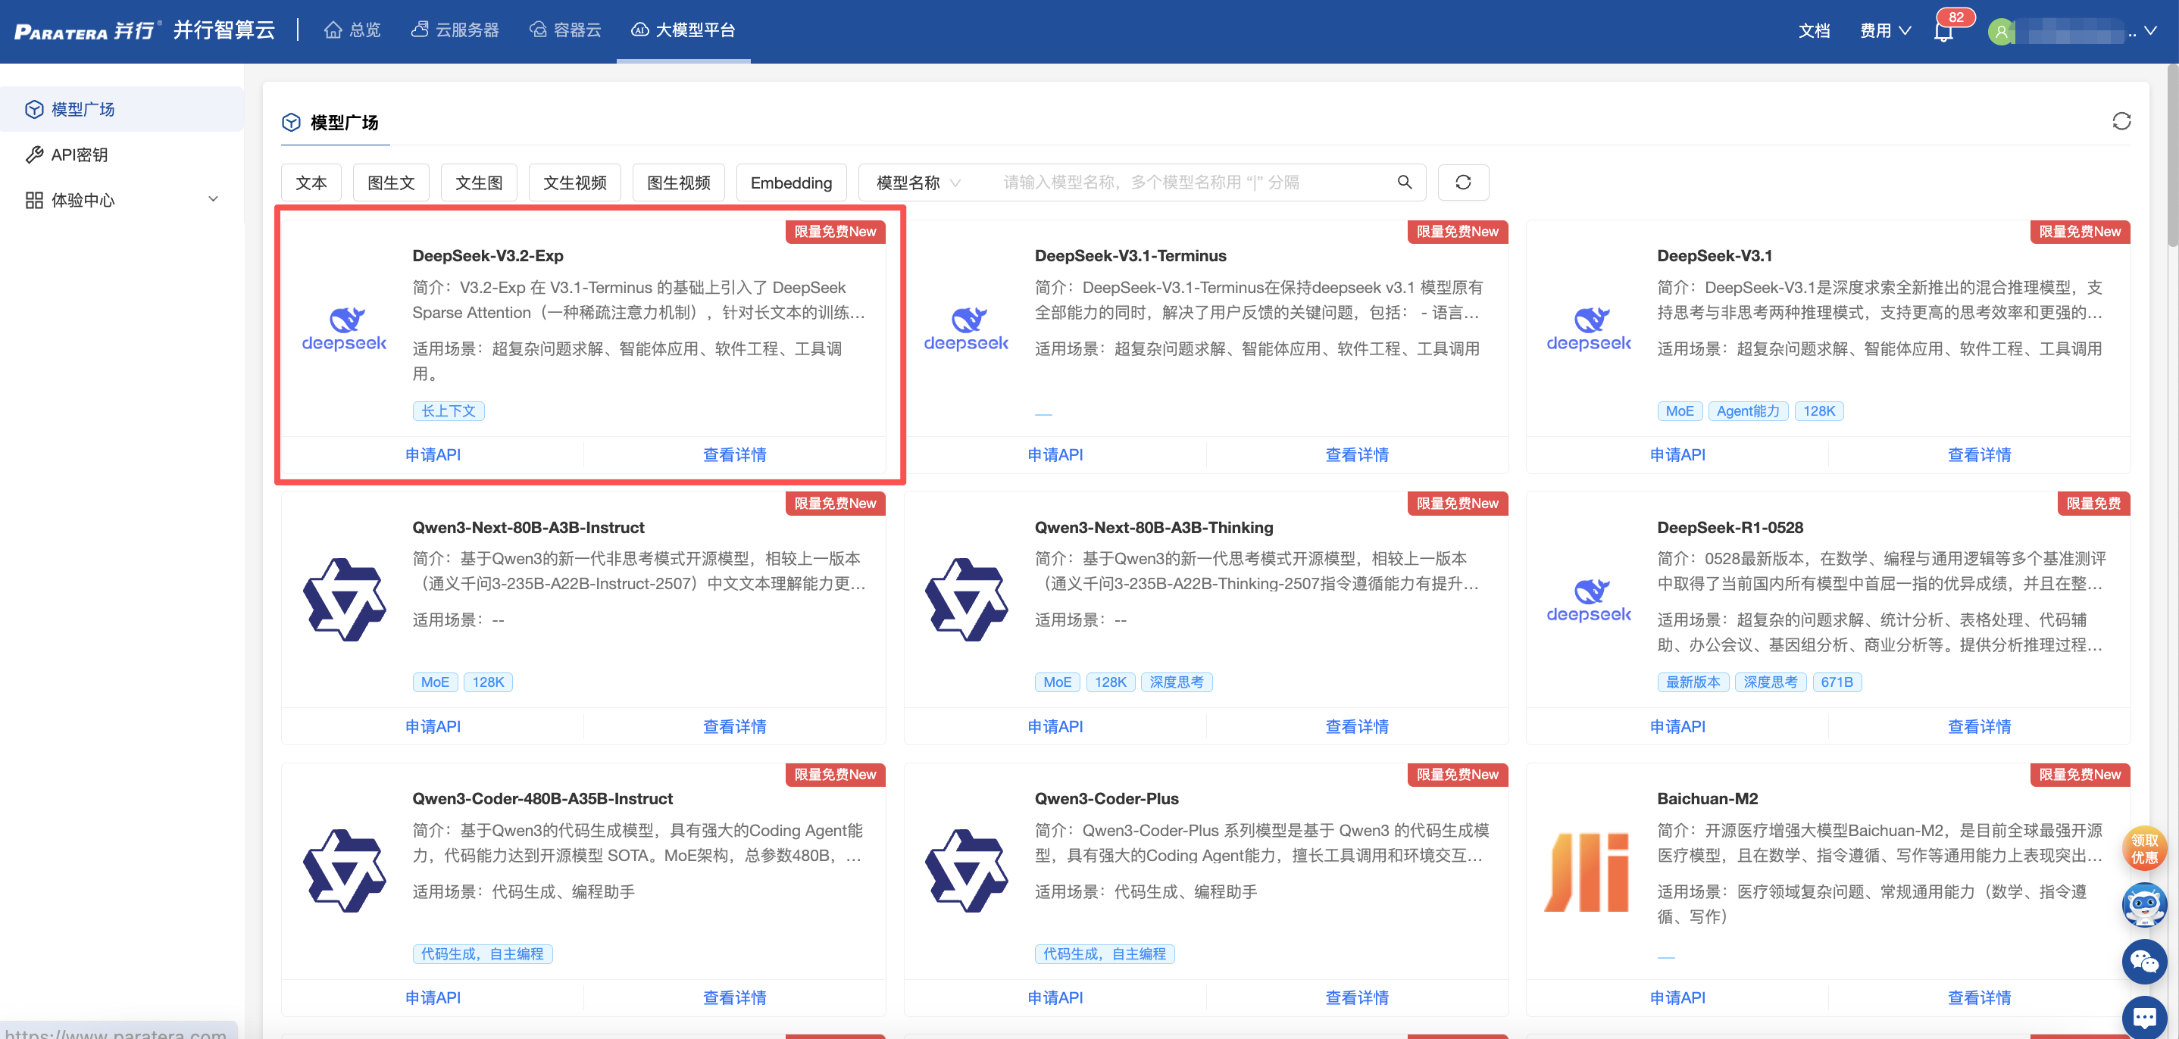Click the notification bell icon
2179x1039 pixels.
click(x=1943, y=32)
